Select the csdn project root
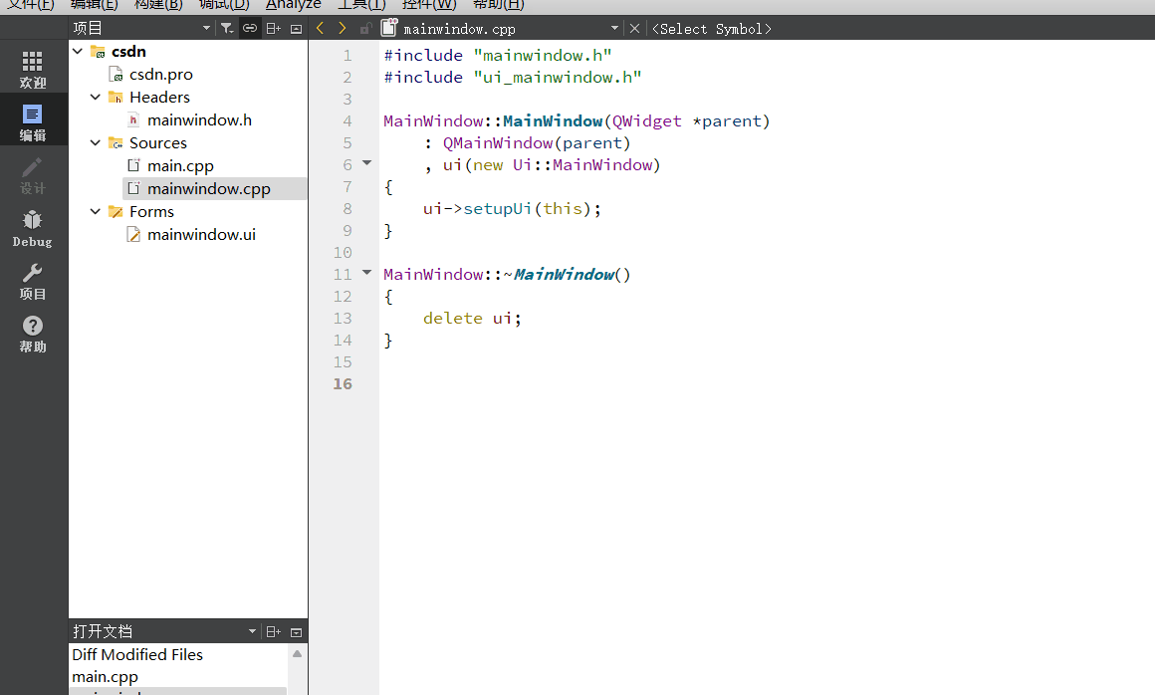The image size is (1155, 695). click(128, 52)
